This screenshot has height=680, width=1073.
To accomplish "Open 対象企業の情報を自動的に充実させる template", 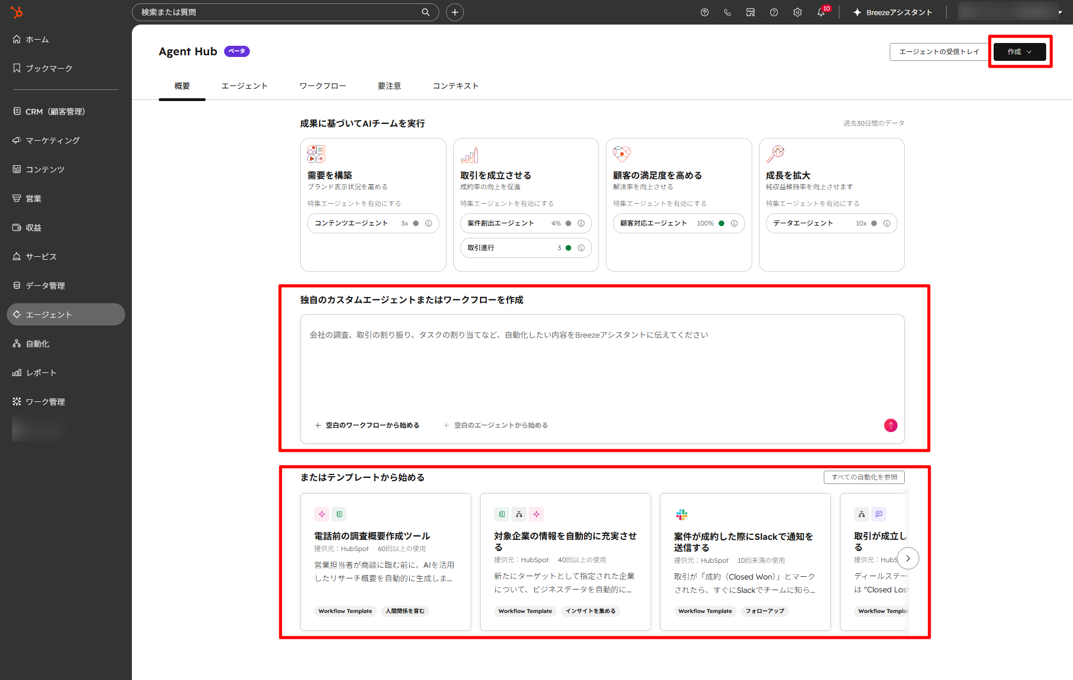I will click(566, 562).
